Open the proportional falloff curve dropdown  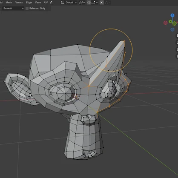(107, 3)
